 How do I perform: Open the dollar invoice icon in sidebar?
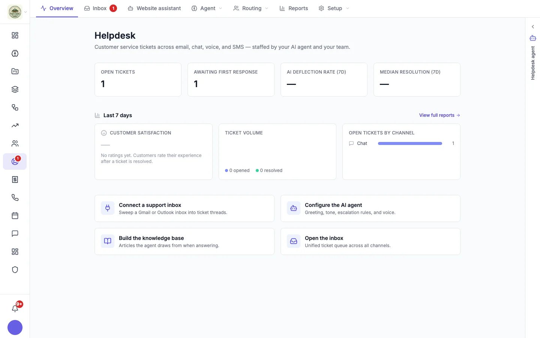[x=15, y=180]
